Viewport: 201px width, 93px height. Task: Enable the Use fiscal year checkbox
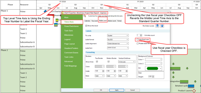[137, 39]
